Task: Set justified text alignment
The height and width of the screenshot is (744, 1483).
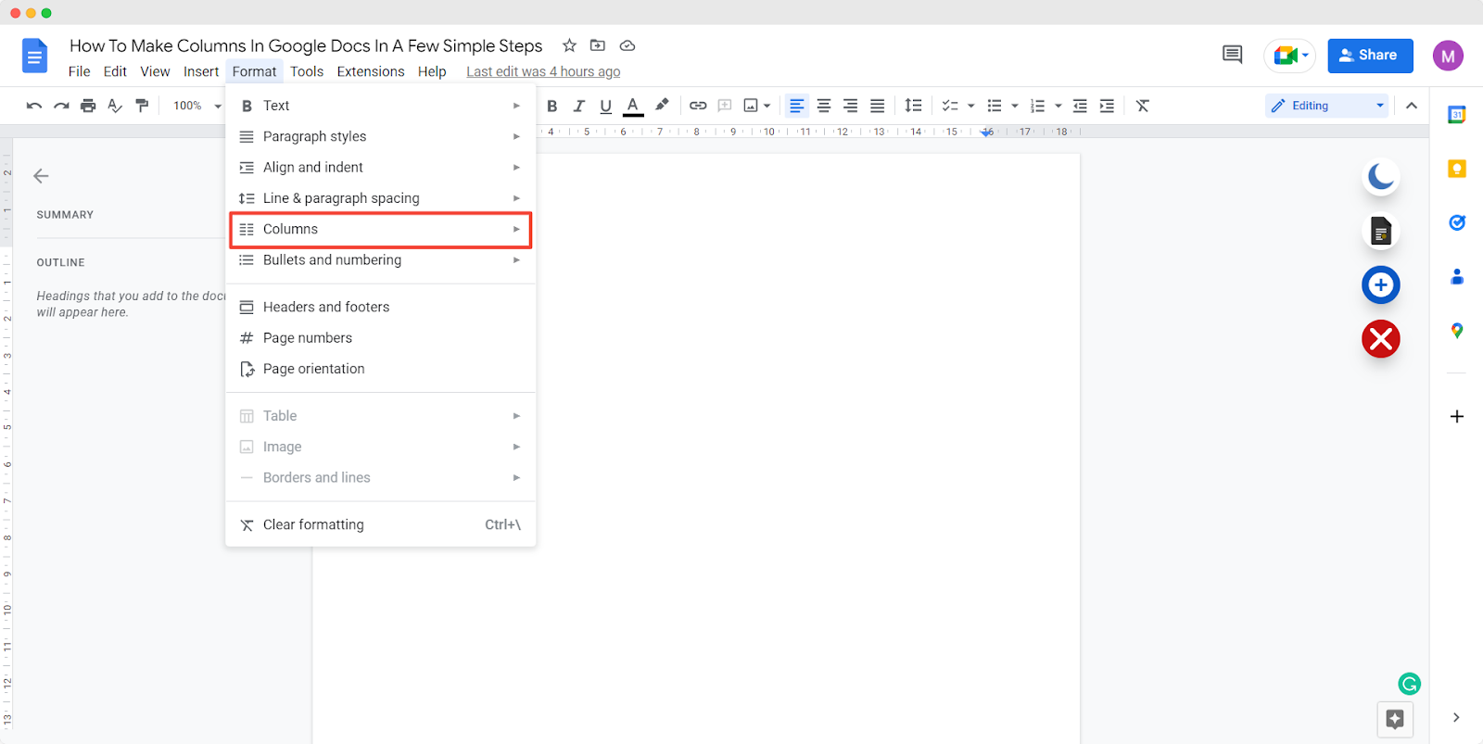Action: (878, 106)
